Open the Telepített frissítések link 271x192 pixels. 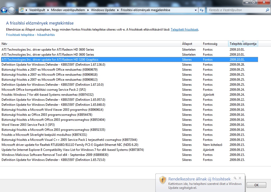point(184,30)
